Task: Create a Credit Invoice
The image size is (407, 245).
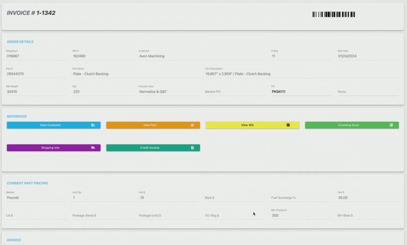Action: click(x=153, y=148)
